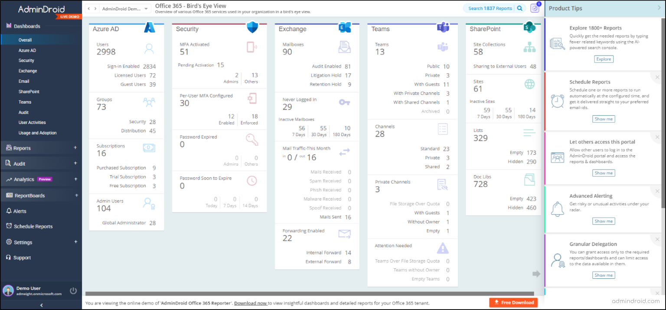666x310 pixels.
Task: Open the AdminDroid tenant selector dropdown
Action: pos(123,8)
